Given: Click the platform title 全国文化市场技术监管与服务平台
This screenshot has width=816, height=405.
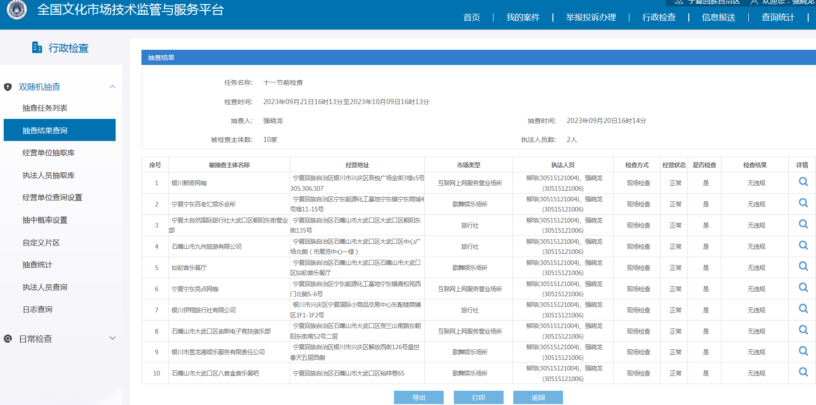Looking at the screenshot, I should 130,10.
